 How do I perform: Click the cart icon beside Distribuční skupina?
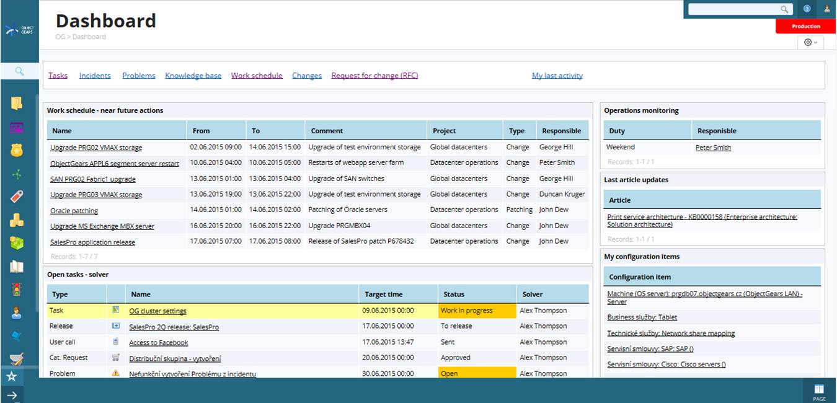point(115,357)
